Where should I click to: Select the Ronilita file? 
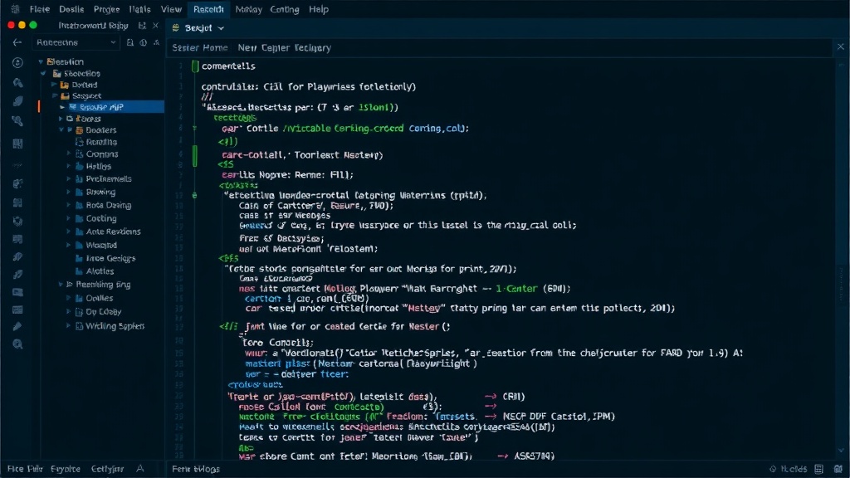(x=101, y=142)
